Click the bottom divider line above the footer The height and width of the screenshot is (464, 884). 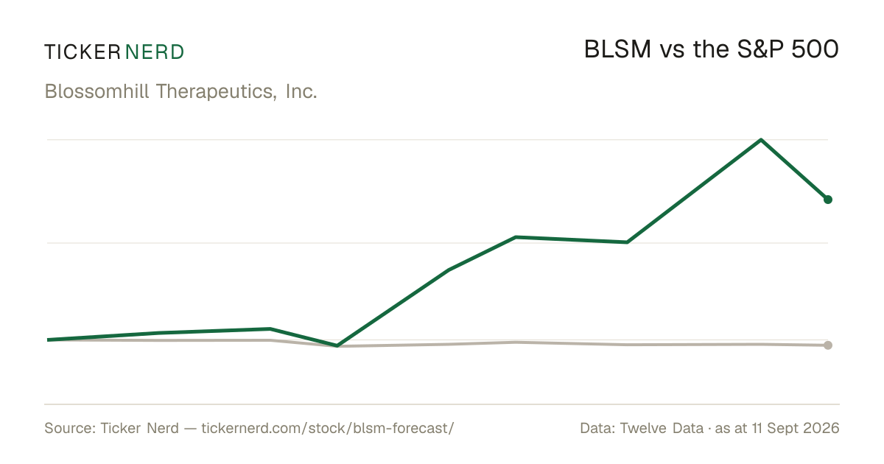442,404
